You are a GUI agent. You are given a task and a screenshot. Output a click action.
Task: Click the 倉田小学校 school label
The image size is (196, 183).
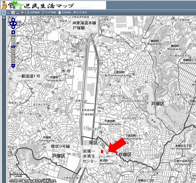pyautogui.click(x=117, y=96)
